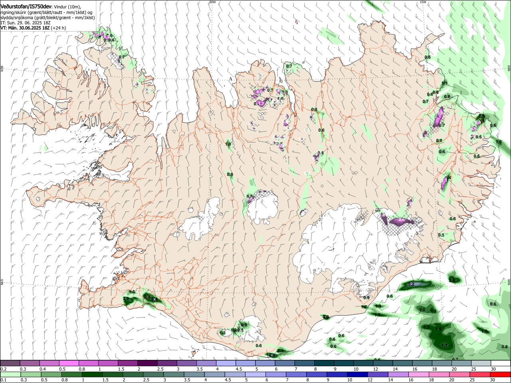Click lower legend swatch between 3 and 3.5
The width and height of the screenshot is (511, 383).
pyautogui.click(x=173, y=374)
